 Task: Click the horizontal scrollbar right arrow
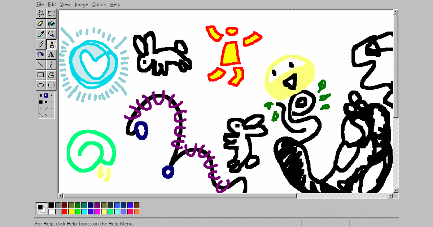click(390, 196)
